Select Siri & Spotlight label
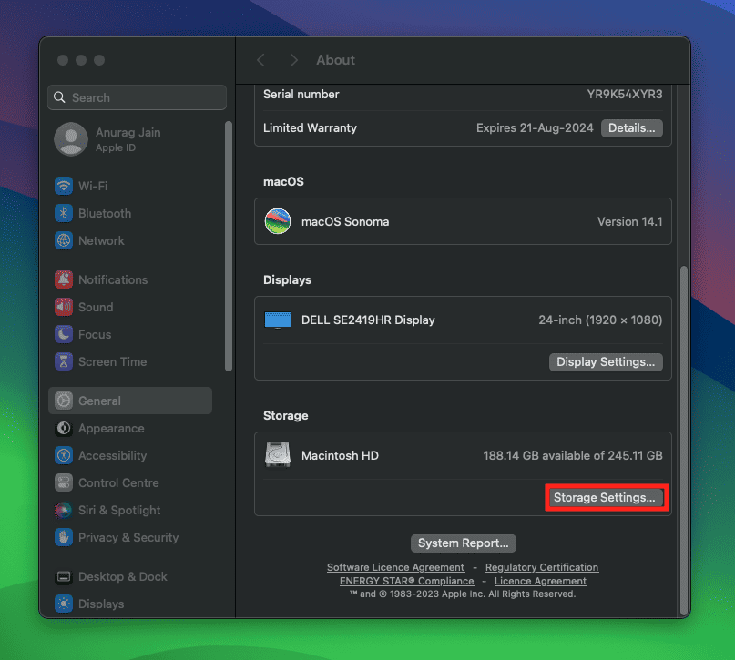Screen dimensions: 735x660 click(x=119, y=510)
